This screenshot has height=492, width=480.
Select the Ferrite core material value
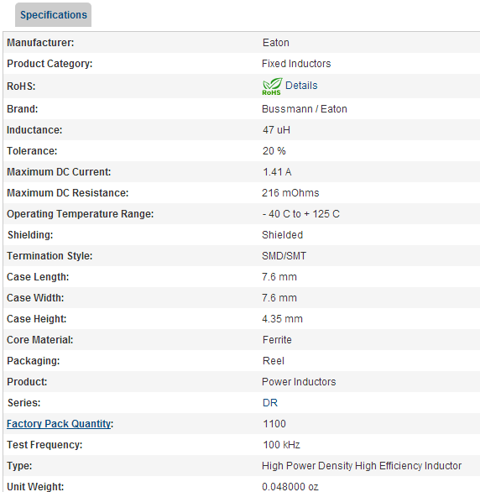coord(277,340)
